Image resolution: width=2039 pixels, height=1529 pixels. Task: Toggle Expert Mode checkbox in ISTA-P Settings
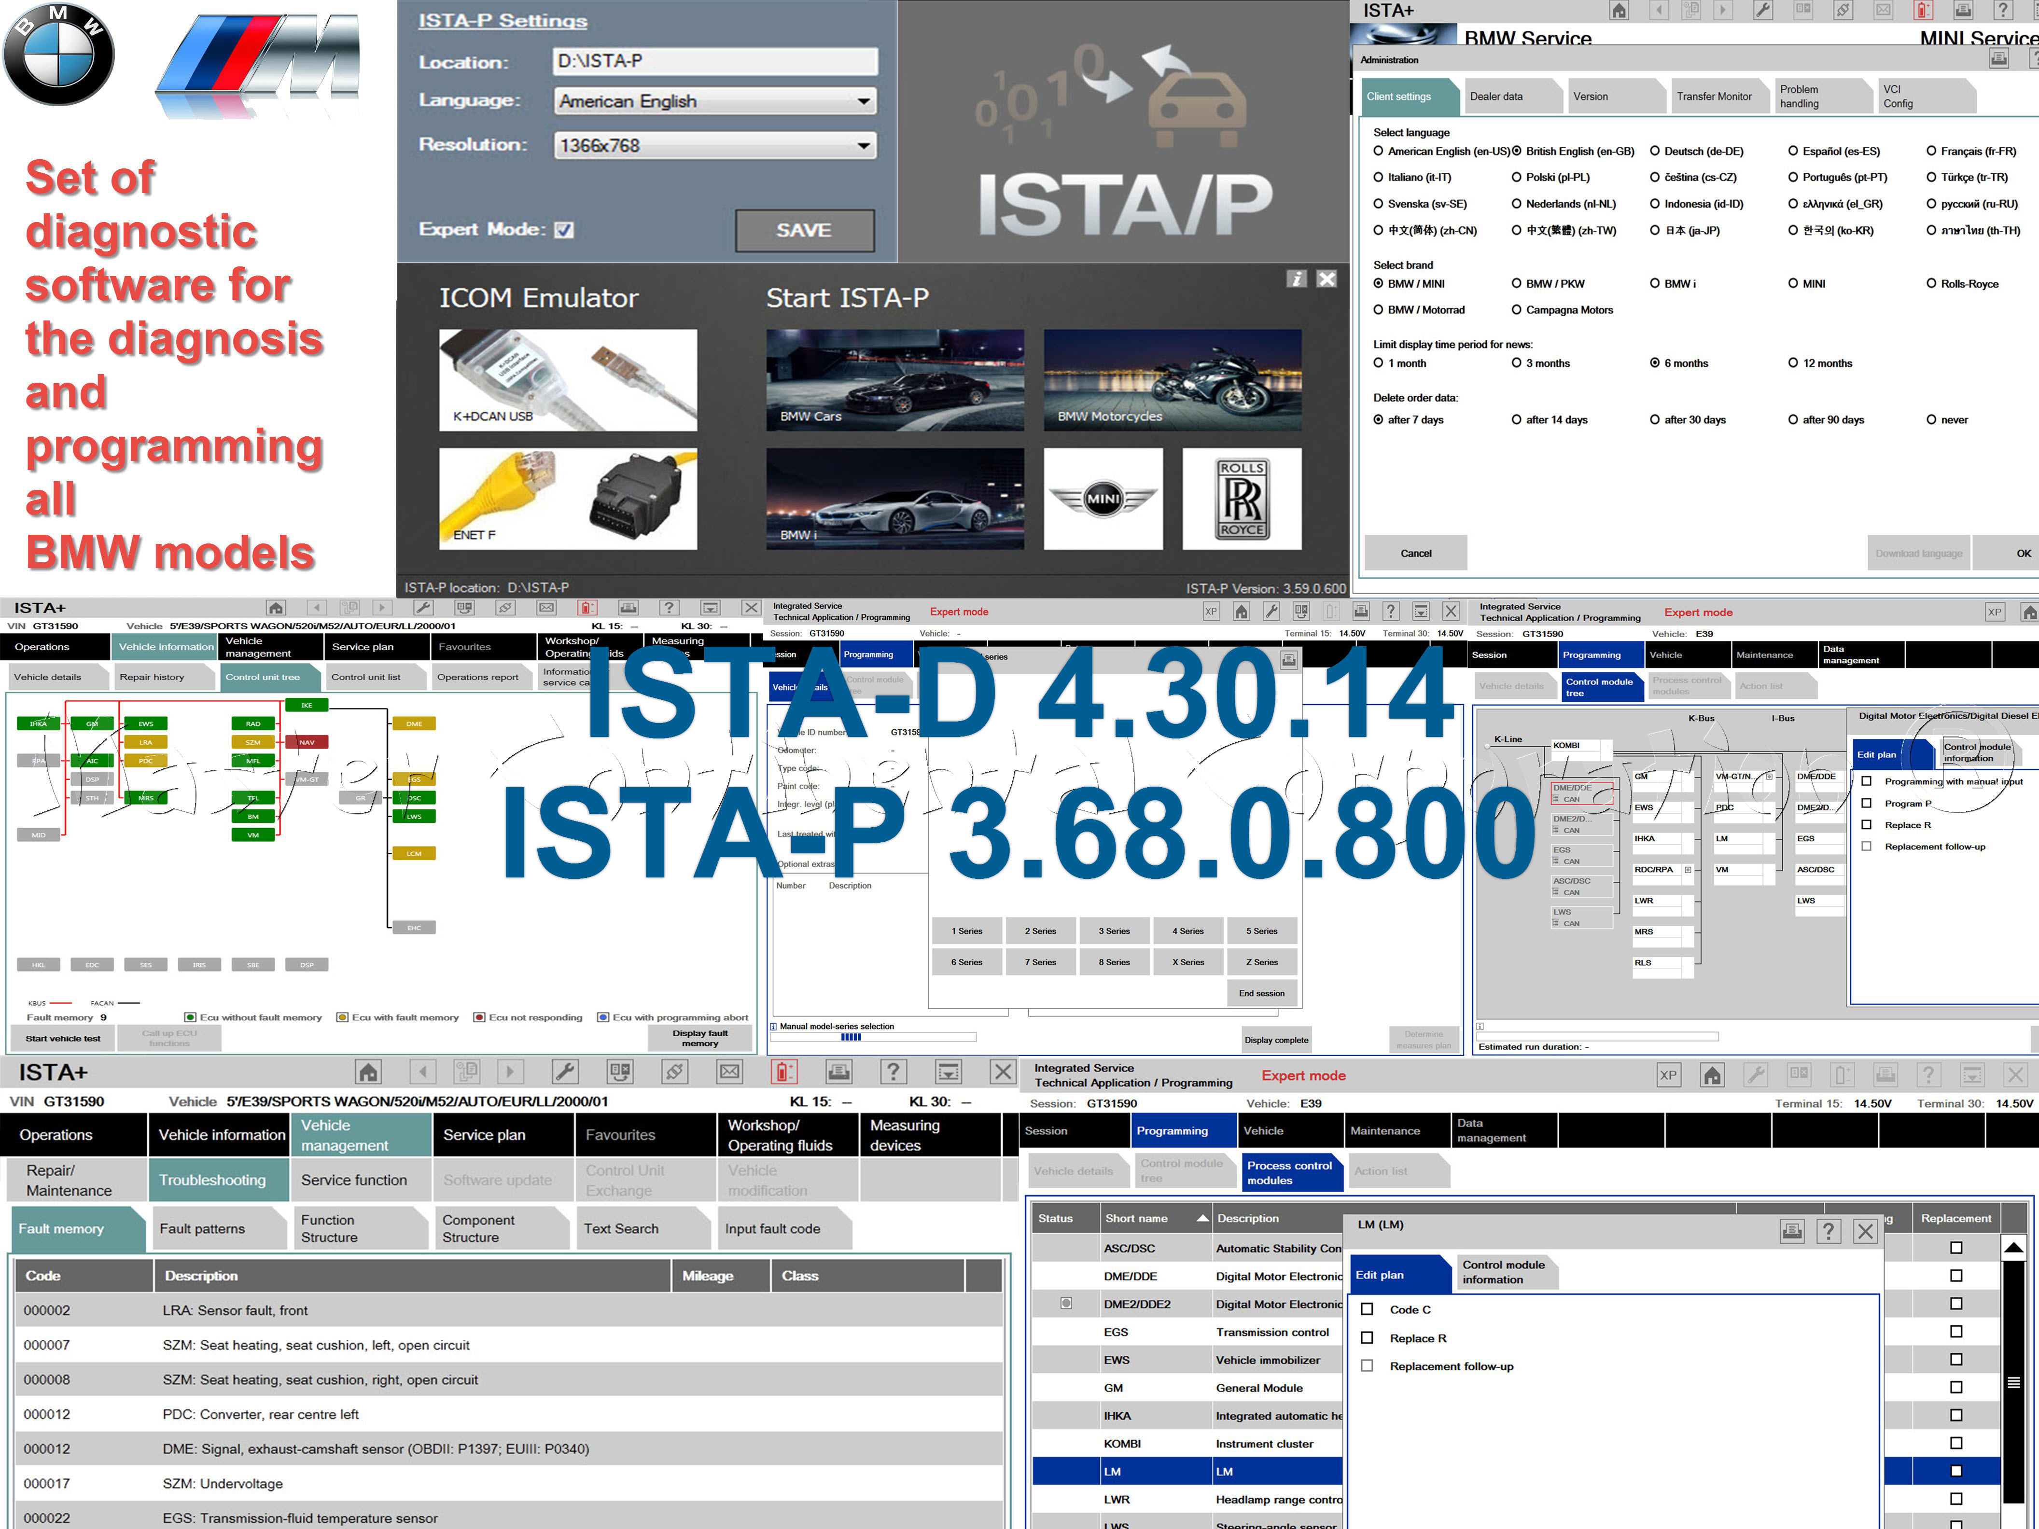click(564, 229)
